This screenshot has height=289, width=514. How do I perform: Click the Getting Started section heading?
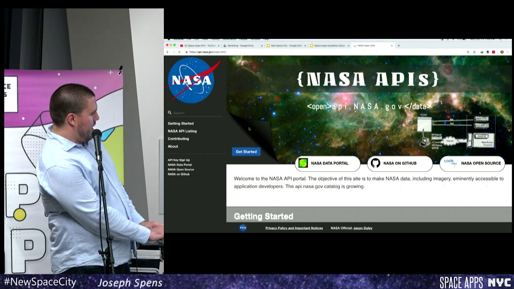(x=263, y=216)
